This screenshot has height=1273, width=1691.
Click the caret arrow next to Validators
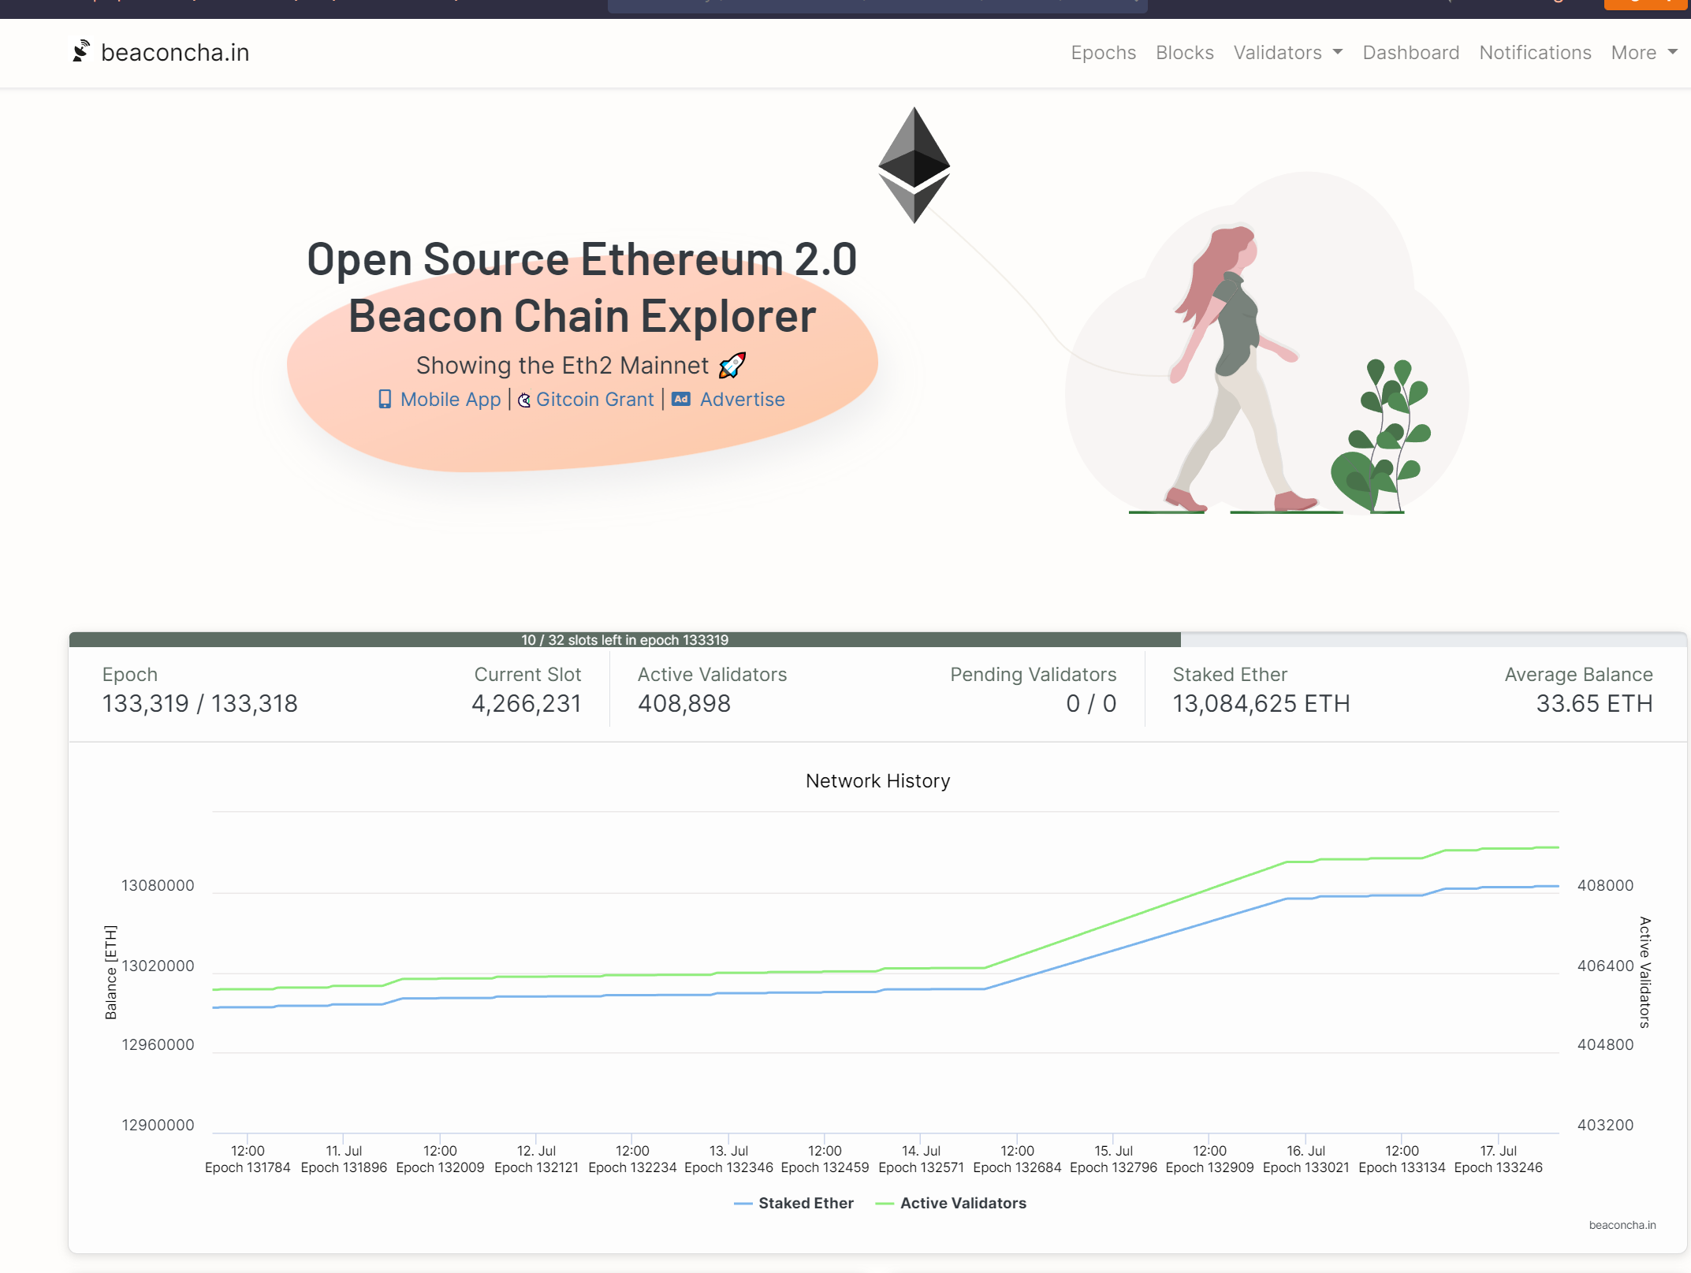tap(1338, 52)
